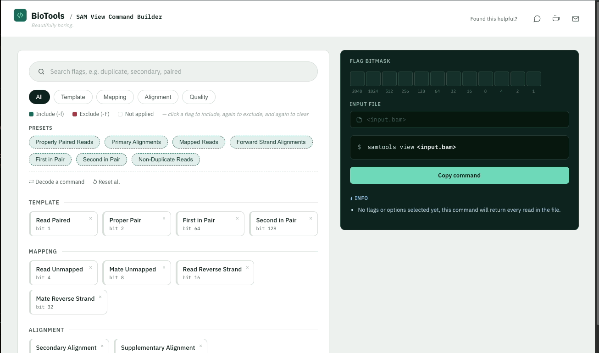Click the 2048 bit box in bitmask
This screenshot has height=353, width=599.
coord(357,79)
